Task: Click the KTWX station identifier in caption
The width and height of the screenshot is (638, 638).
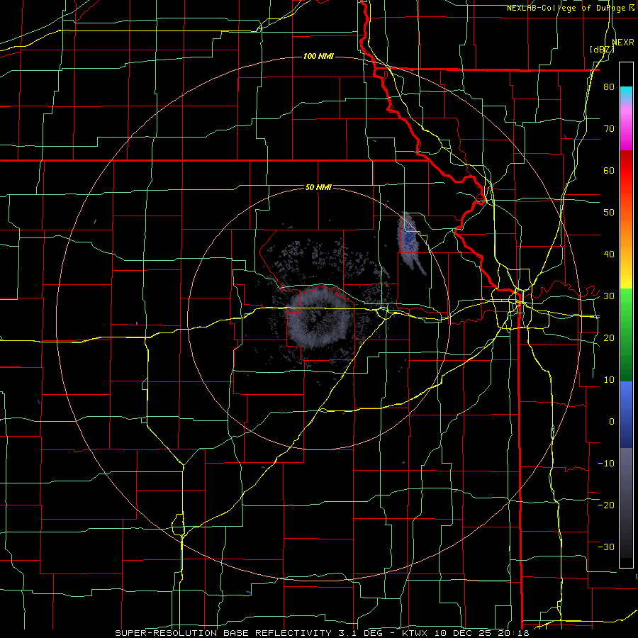Action: click(415, 633)
